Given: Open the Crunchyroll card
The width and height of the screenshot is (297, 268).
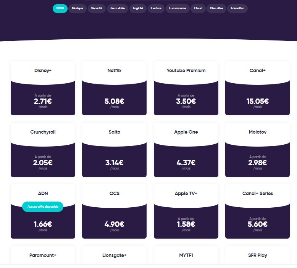Looking at the screenshot, I should click(x=43, y=150).
